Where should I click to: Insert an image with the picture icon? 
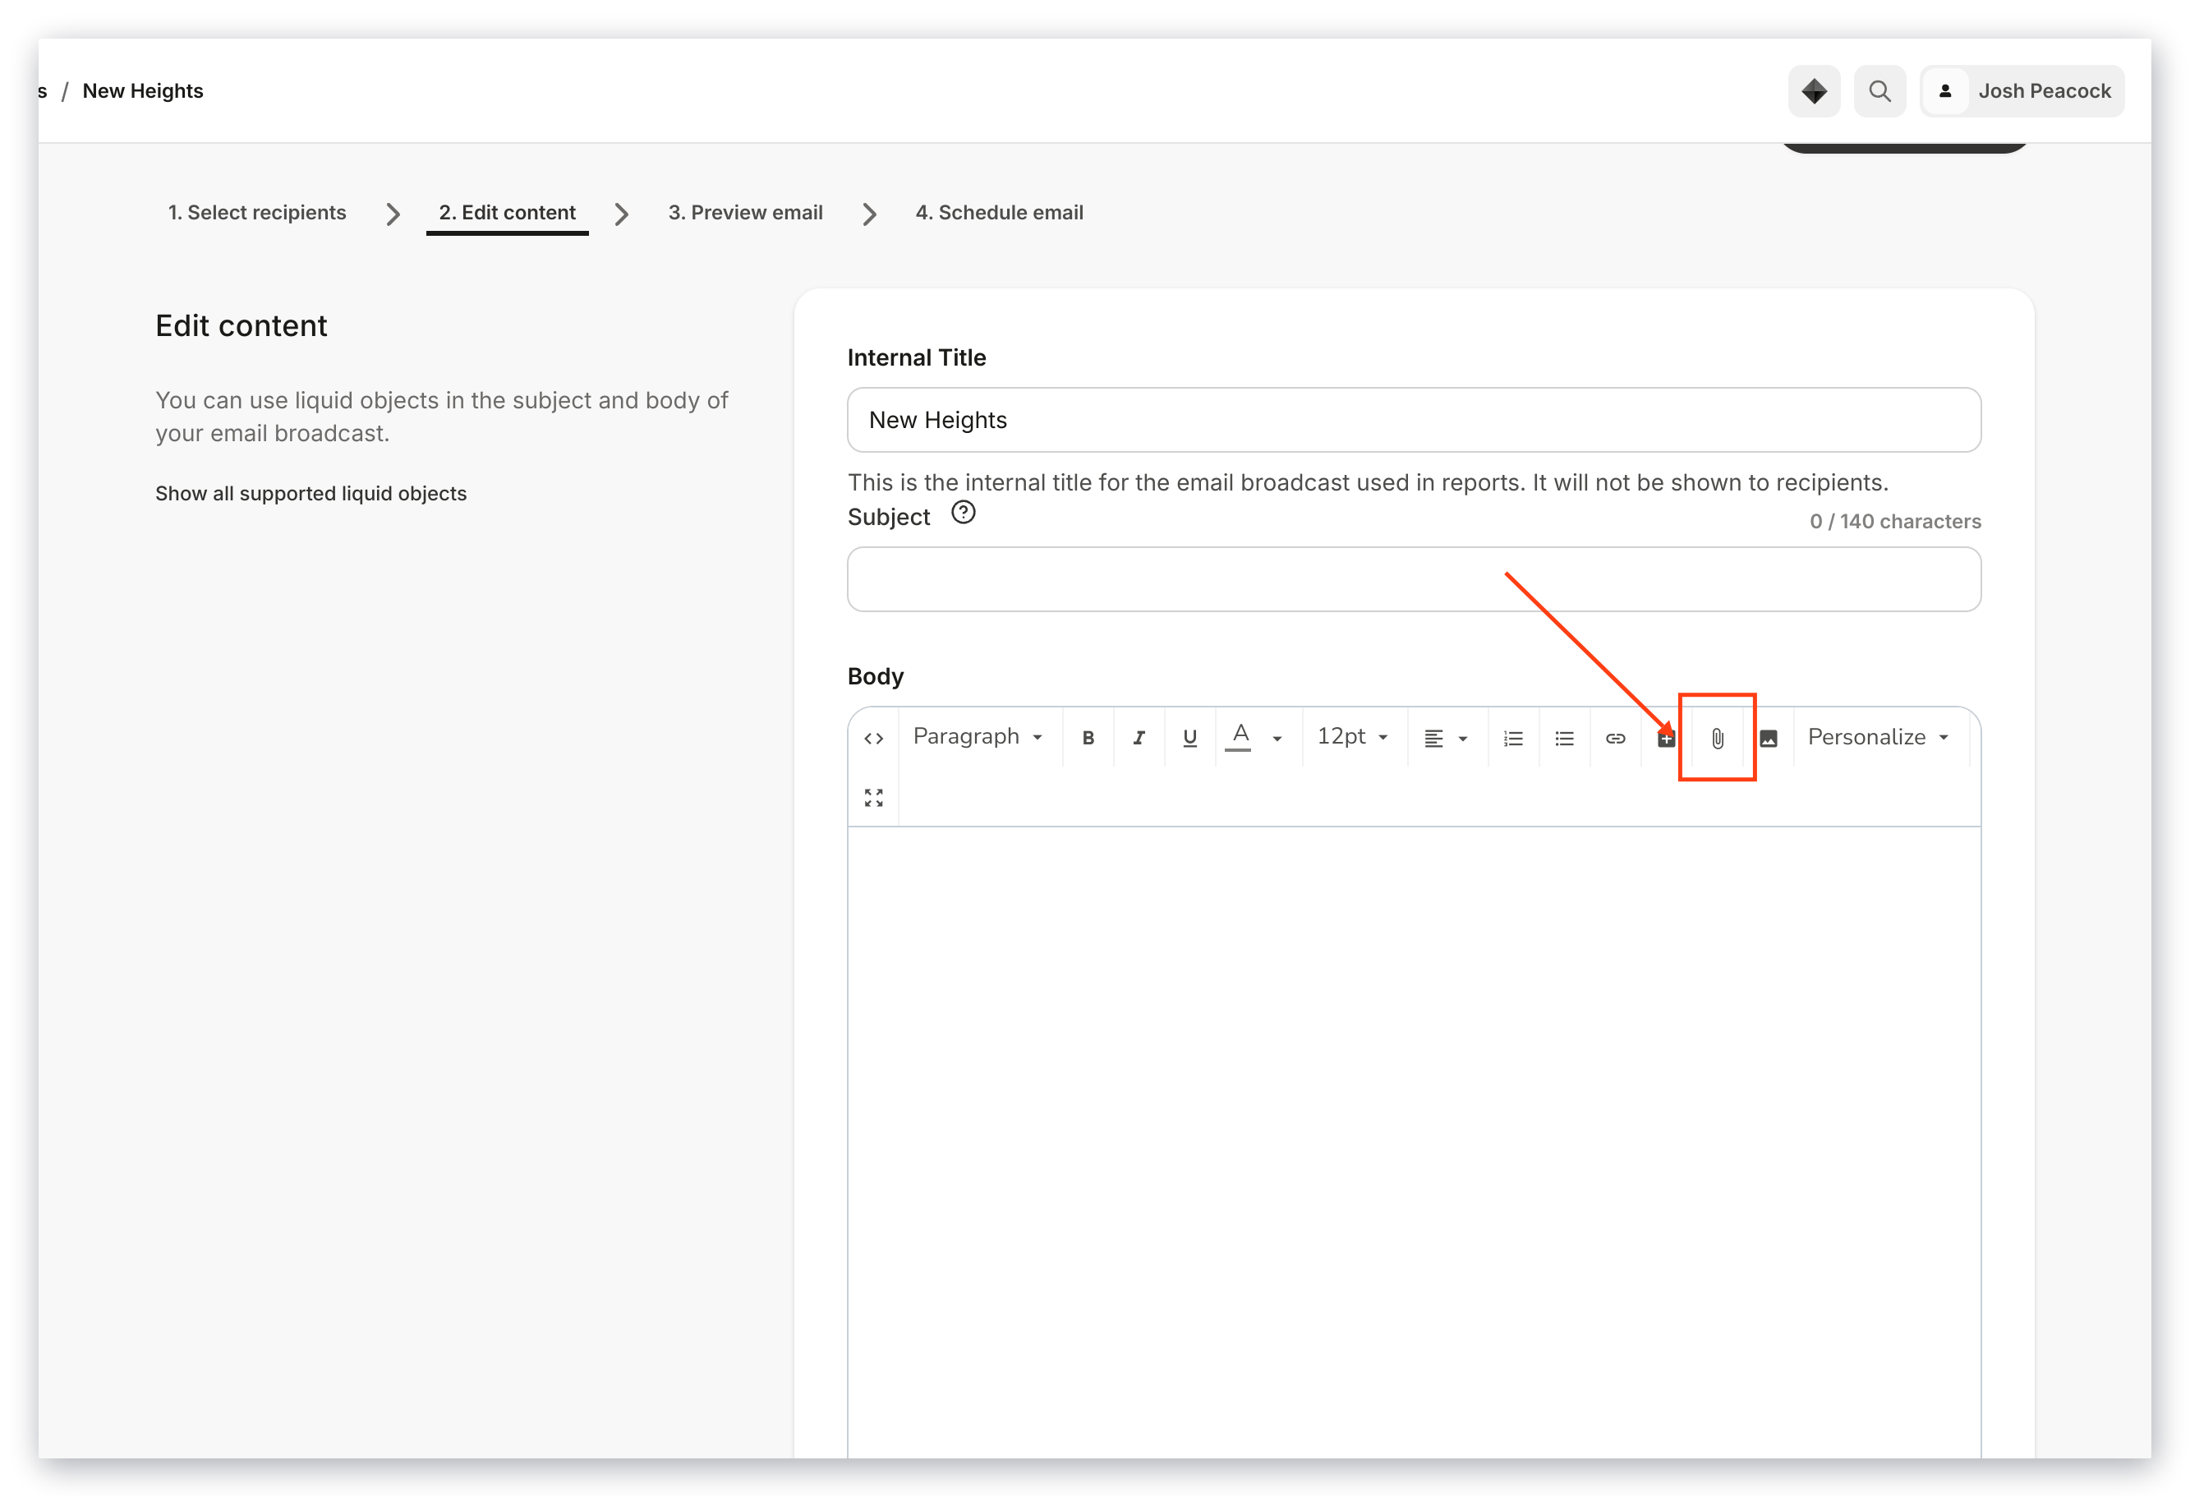tap(1769, 738)
